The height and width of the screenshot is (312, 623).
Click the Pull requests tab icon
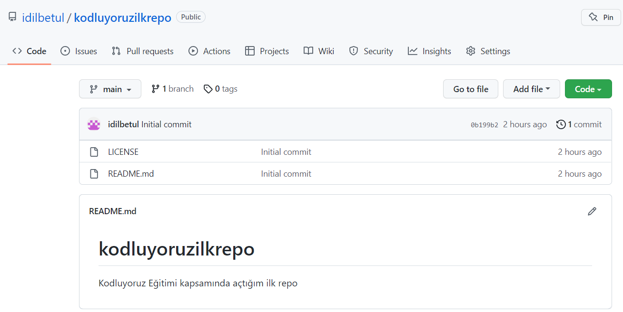pyautogui.click(x=116, y=51)
